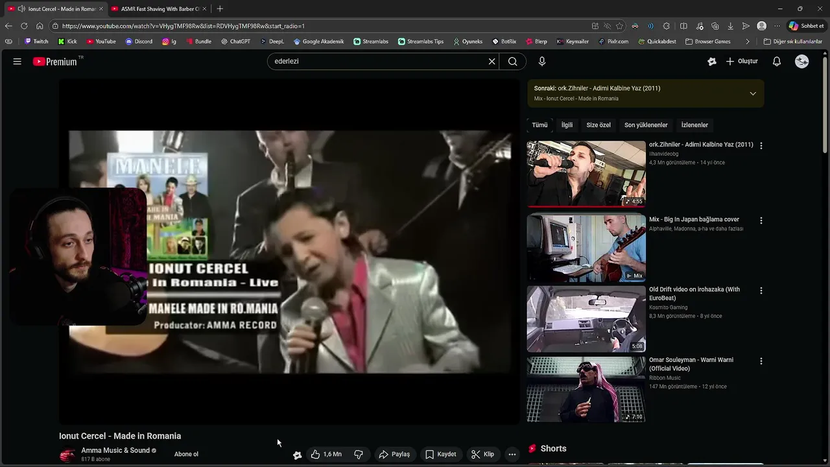
Task: Save video with the Kaydet button
Action: click(x=440, y=454)
